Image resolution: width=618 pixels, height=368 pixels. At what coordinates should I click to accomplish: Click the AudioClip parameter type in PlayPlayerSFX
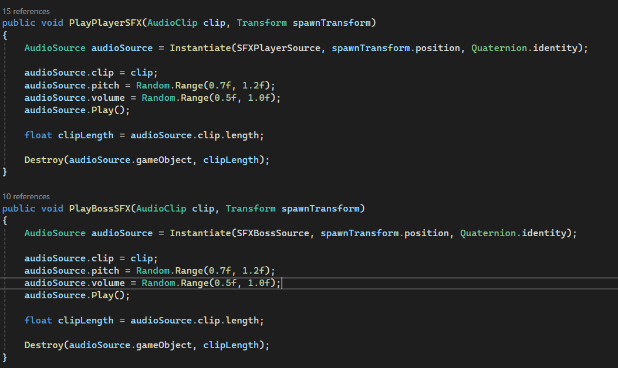pos(174,23)
